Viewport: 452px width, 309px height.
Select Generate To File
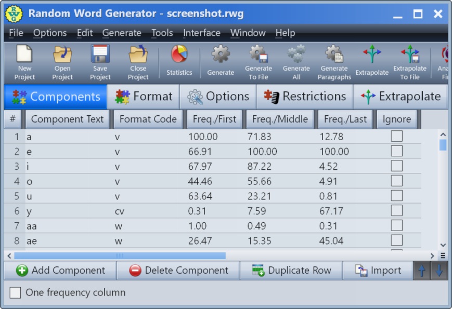[259, 61]
